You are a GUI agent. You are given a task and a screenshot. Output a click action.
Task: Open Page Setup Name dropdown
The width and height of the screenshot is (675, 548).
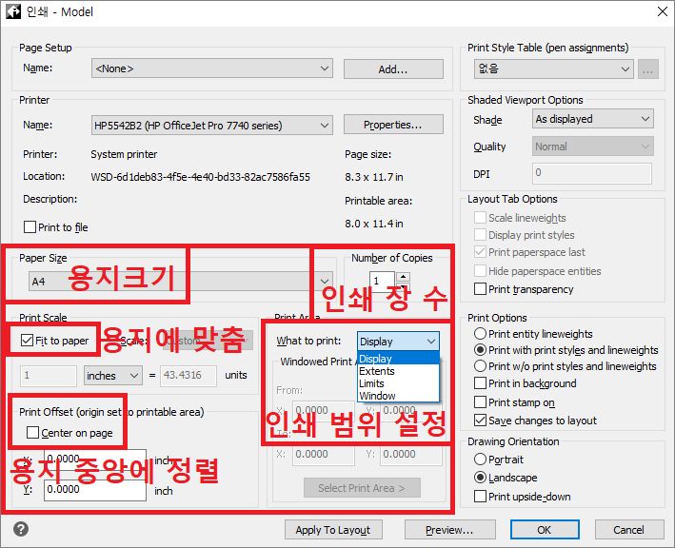[211, 68]
